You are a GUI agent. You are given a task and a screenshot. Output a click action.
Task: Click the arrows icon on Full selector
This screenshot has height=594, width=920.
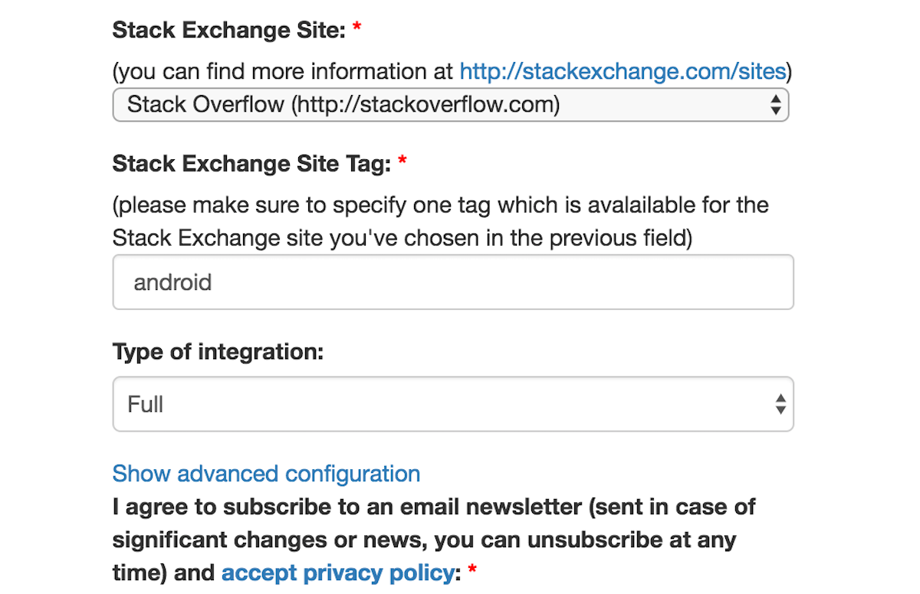(780, 404)
